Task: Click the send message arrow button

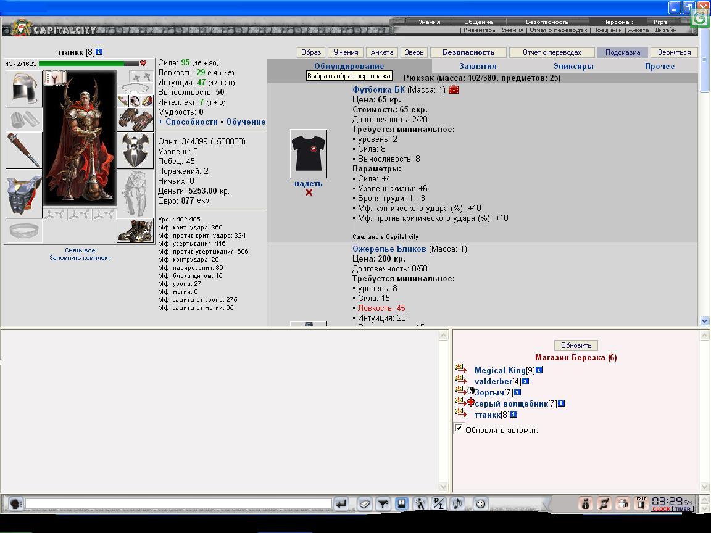Action: pyautogui.click(x=341, y=503)
